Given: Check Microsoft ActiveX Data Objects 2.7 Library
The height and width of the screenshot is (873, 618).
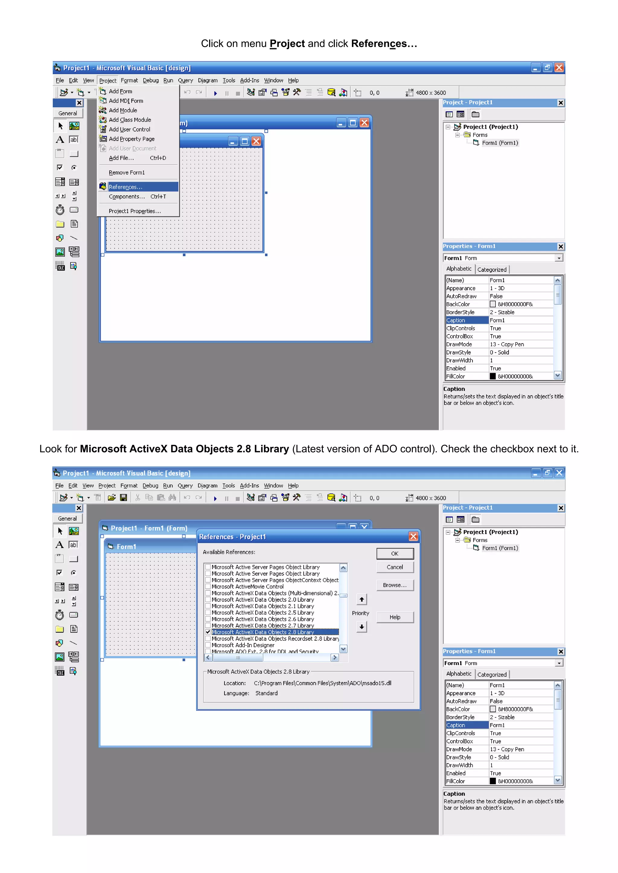Looking at the screenshot, I should pyautogui.click(x=208, y=625).
